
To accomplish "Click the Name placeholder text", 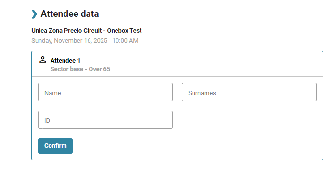I will (x=52, y=93).
